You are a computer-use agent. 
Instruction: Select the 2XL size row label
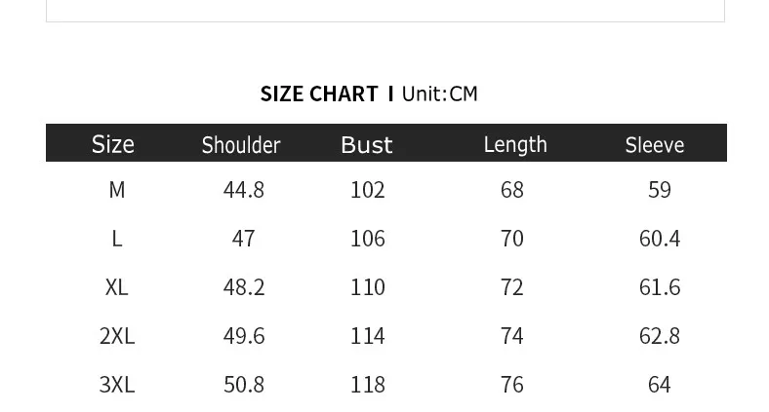(x=117, y=336)
